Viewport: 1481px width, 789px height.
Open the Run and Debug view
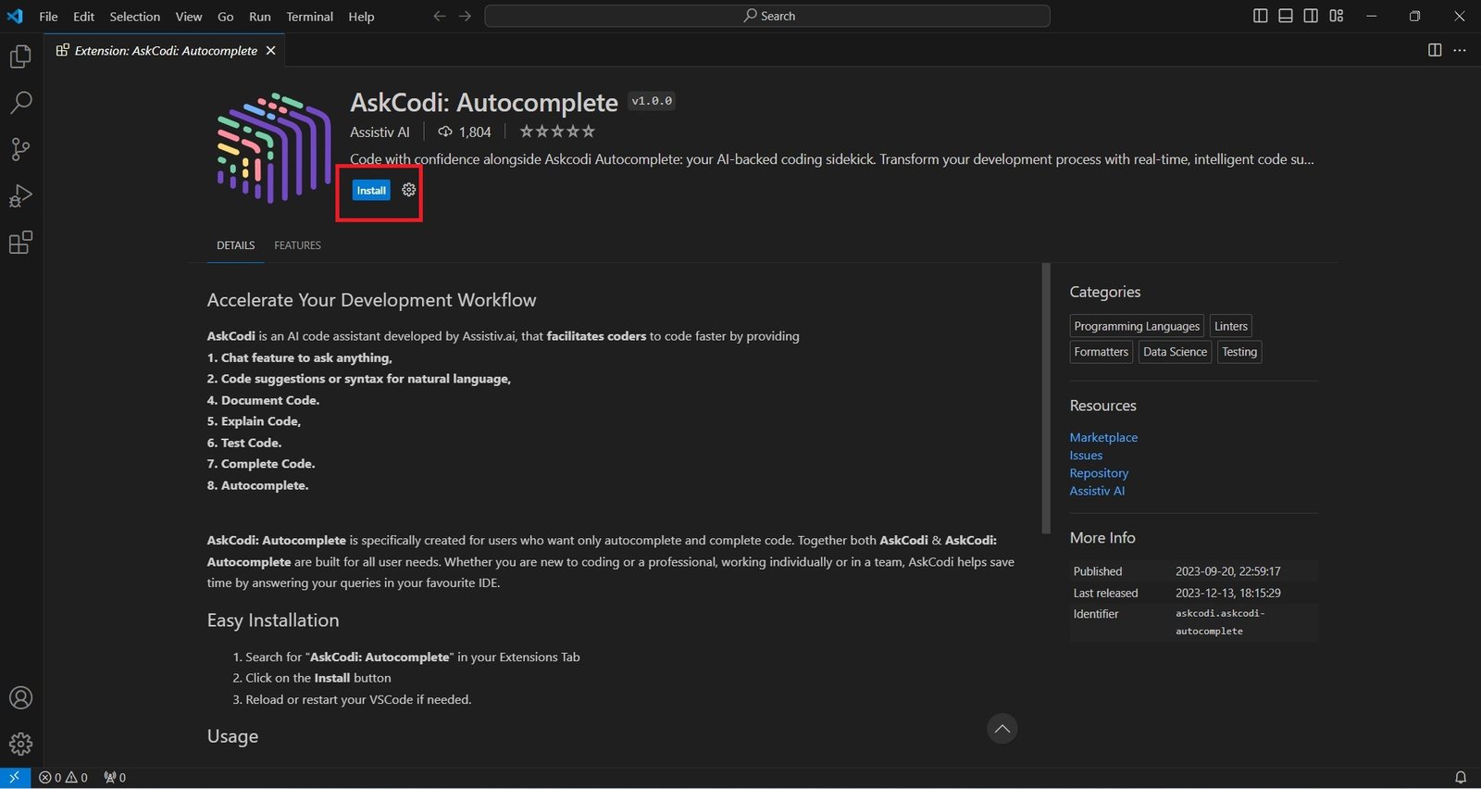[20, 195]
